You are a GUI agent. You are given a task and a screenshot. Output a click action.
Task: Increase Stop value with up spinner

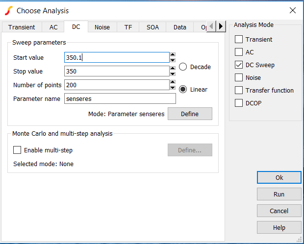173,69
